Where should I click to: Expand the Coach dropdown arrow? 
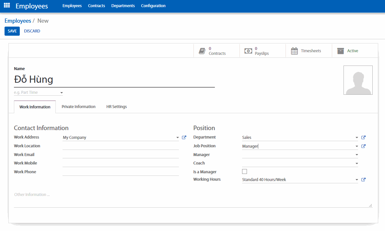click(x=357, y=164)
